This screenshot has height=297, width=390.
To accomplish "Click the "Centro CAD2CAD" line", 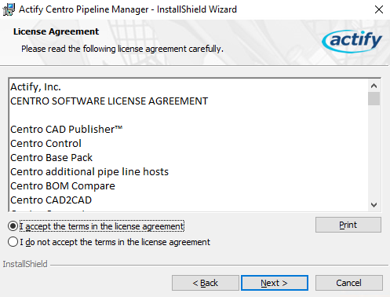I will 51,200.
